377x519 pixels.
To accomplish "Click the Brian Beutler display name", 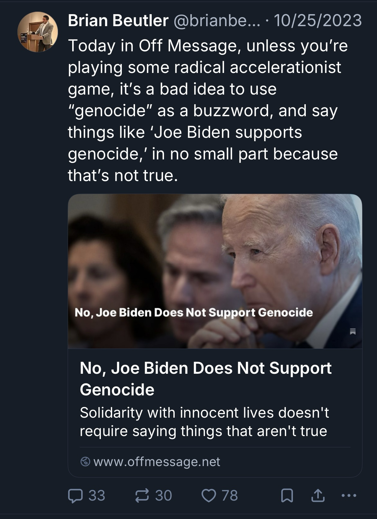I will coord(118,21).
